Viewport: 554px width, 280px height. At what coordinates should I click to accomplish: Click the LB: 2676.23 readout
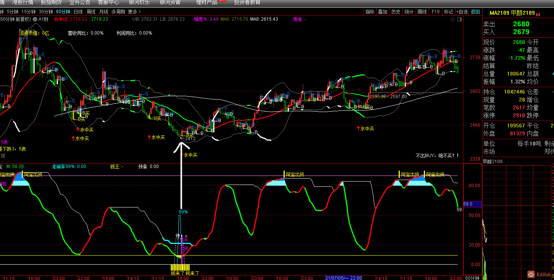[172, 19]
